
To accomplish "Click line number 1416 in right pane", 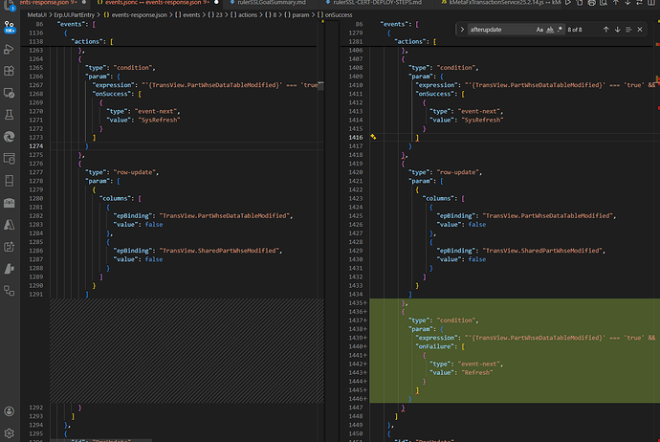I will click(356, 137).
